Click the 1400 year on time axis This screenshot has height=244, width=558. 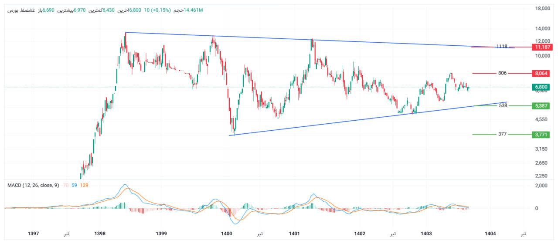226,234
